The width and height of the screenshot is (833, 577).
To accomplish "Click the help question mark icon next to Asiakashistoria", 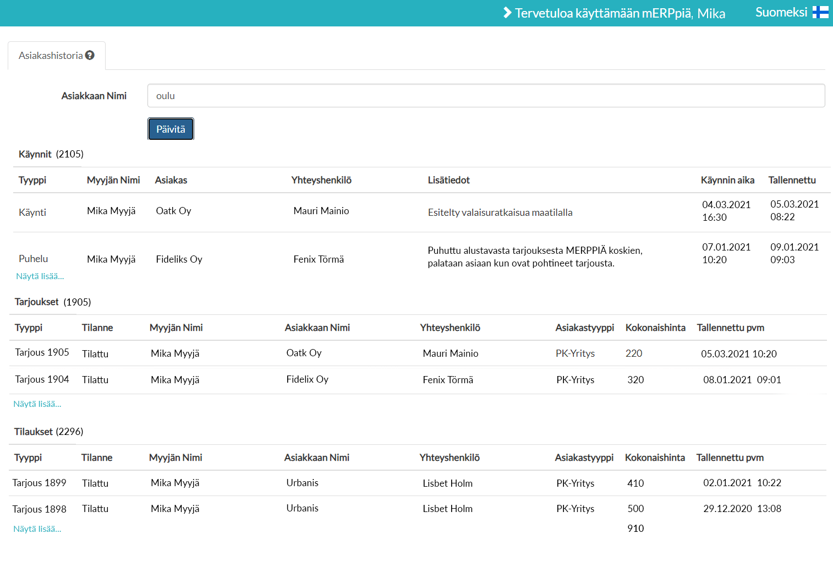I will [90, 55].
